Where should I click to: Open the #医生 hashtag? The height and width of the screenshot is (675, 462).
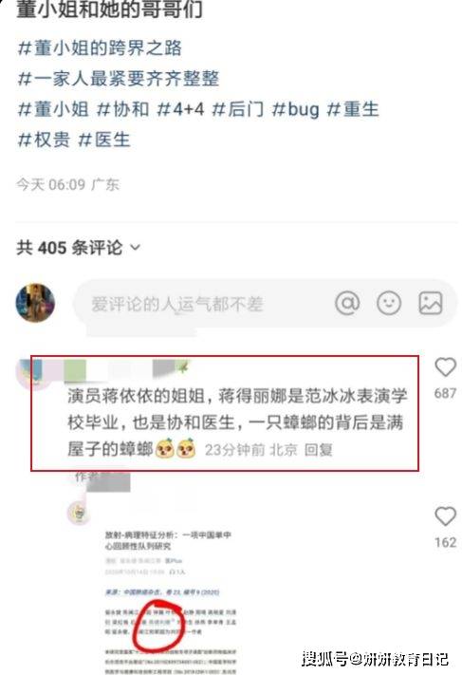(104, 140)
